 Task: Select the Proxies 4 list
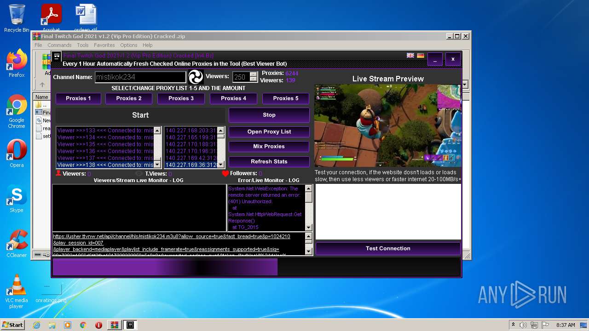pos(233,98)
